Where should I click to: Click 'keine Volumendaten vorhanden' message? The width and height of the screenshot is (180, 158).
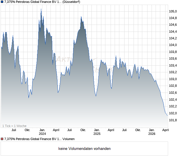[84, 149]
